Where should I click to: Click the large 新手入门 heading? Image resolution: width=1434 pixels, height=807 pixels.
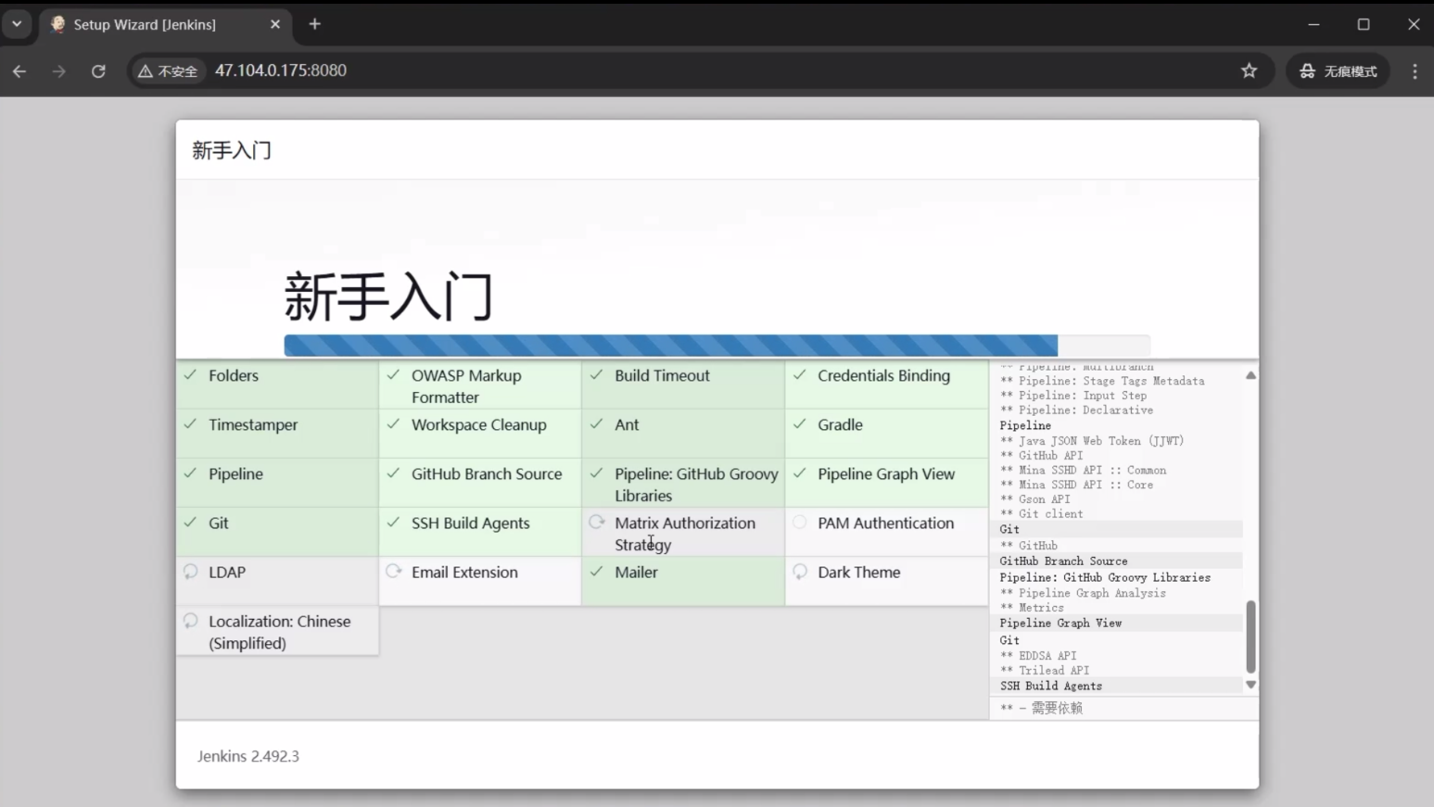click(388, 296)
